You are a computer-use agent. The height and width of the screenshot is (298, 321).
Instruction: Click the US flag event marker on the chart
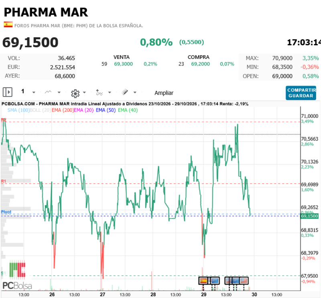pos(244,281)
